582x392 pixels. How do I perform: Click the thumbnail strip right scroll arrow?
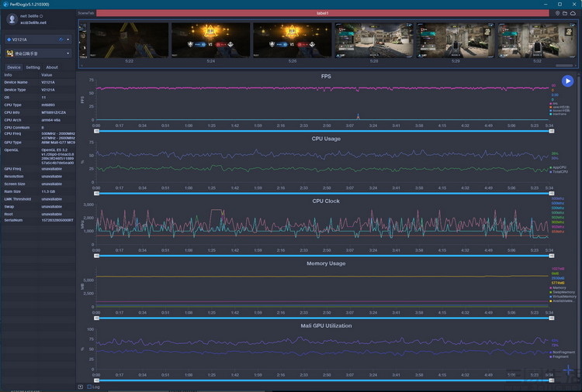click(x=576, y=66)
